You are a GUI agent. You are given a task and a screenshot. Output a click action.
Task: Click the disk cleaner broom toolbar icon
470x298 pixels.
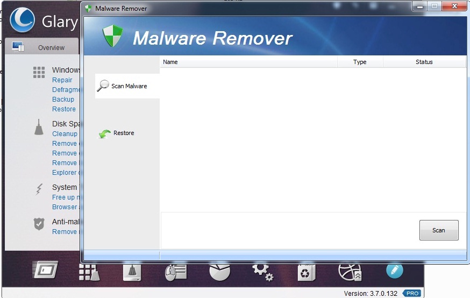[132, 272]
